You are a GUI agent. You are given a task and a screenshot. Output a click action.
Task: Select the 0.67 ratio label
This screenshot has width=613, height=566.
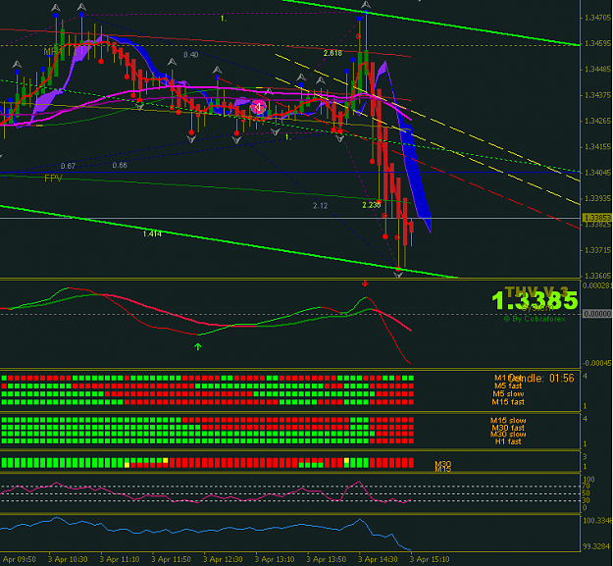pyautogui.click(x=68, y=166)
